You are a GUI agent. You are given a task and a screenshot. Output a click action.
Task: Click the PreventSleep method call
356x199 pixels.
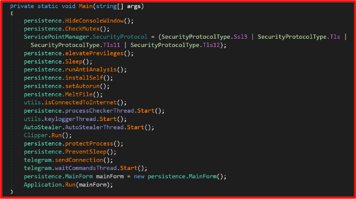click(x=86, y=152)
